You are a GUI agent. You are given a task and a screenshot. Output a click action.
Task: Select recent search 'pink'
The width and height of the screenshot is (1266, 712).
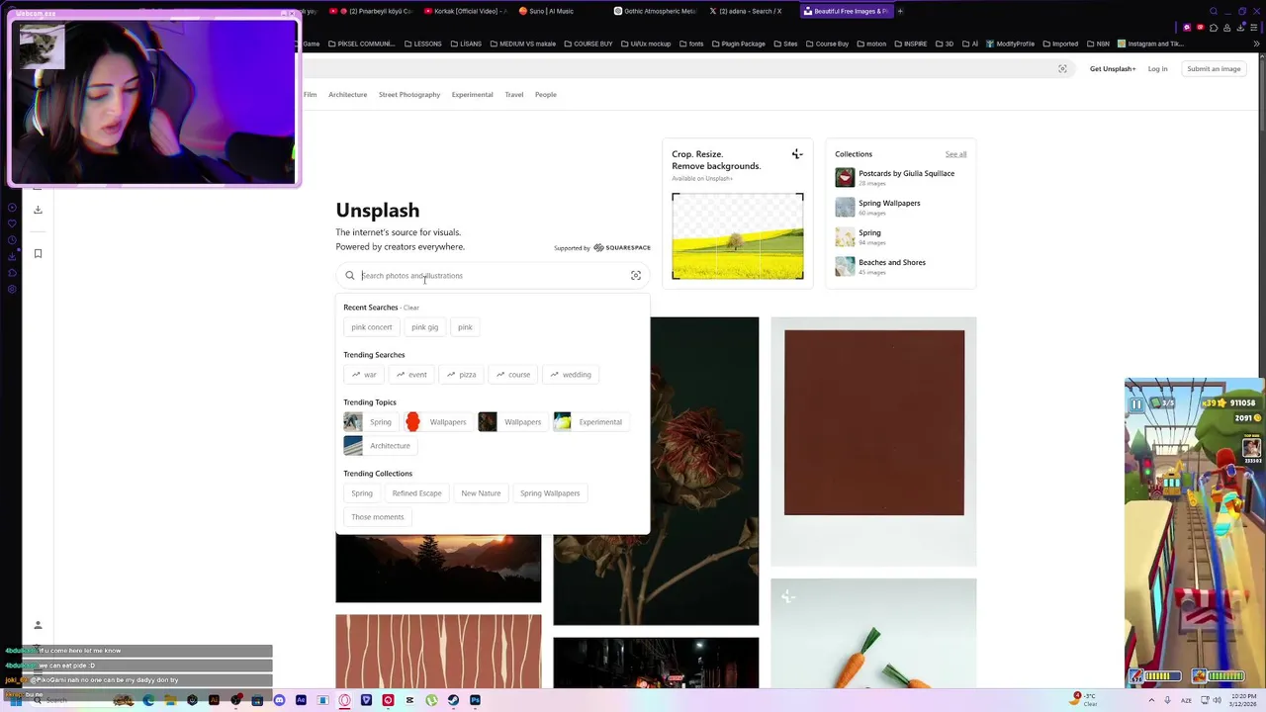[465, 327]
